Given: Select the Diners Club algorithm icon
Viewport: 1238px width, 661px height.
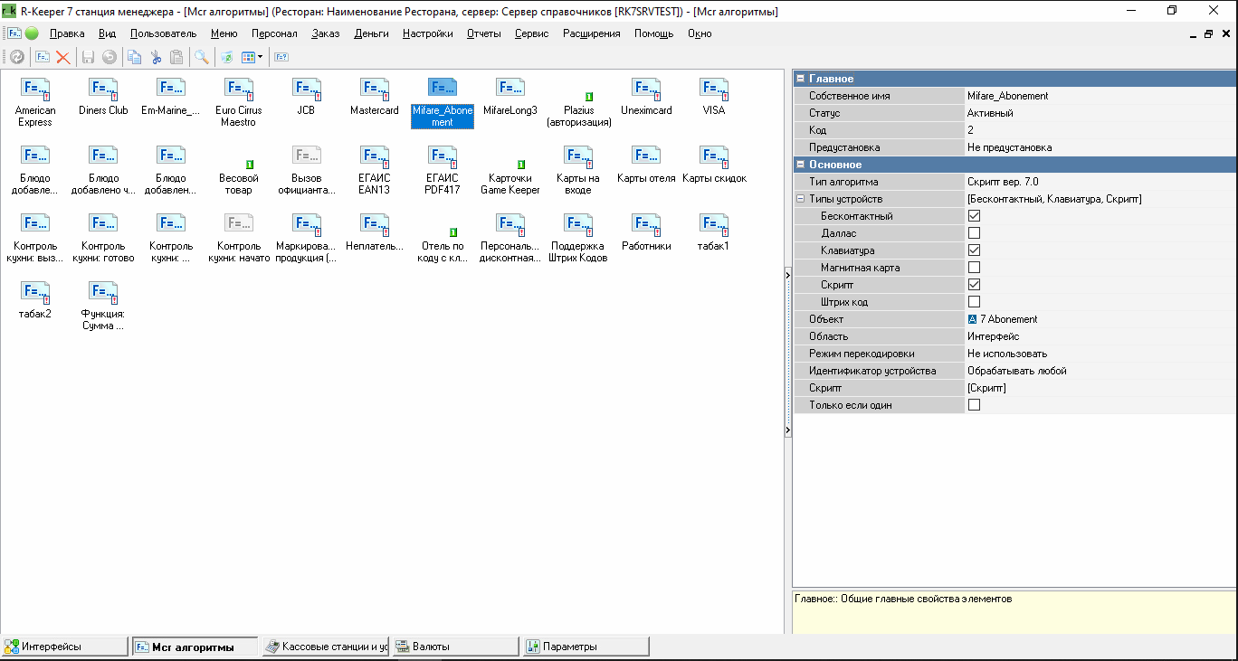Looking at the screenshot, I should pos(103,89).
